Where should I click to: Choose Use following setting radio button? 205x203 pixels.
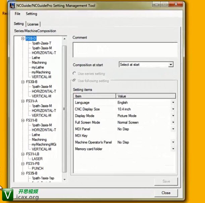[74, 80]
